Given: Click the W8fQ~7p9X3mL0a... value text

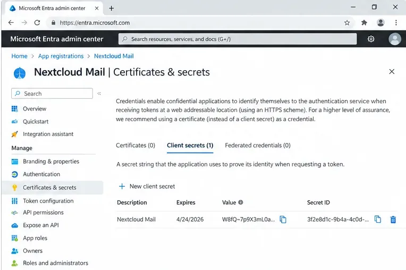Looking at the screenshot, I should (249, 220).
